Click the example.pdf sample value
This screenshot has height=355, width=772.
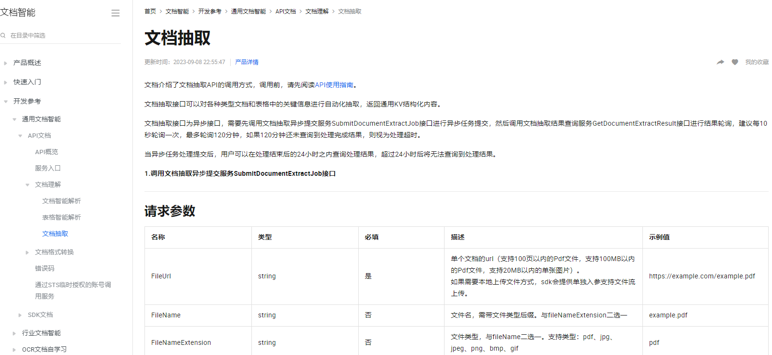point(668,315)
